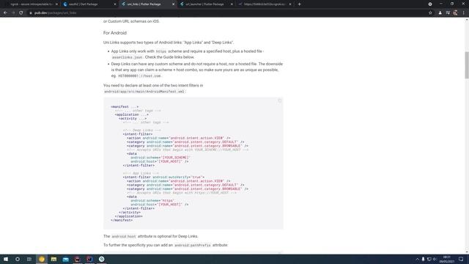Screen dimensions: 469x264
Task: Switch to the ngrok browser tab
Action: [30, 4]
